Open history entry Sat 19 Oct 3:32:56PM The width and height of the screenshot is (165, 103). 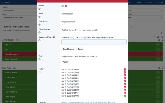(x=70, y=81)
